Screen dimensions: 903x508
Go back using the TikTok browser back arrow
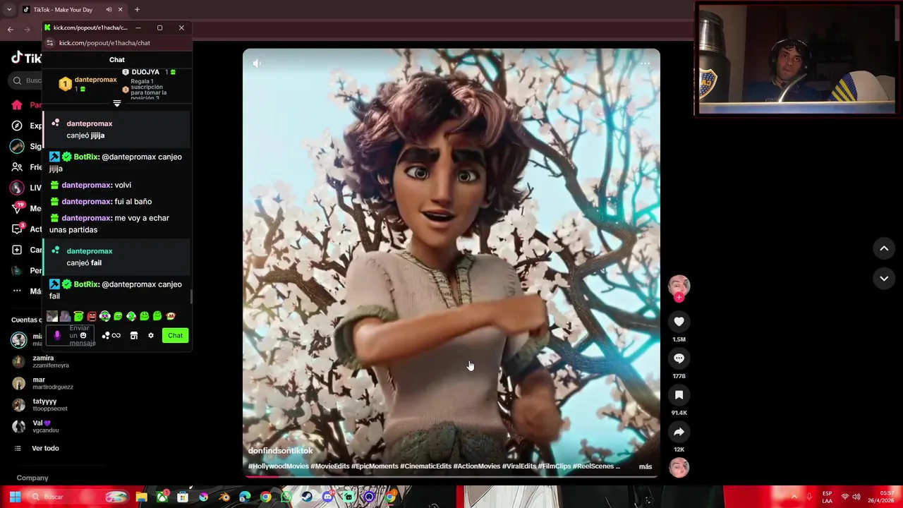[x=10, y=29]
